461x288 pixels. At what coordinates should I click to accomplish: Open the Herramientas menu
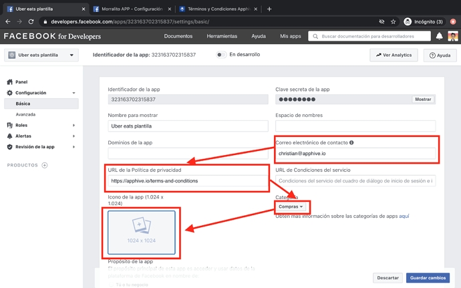click(222, 36)
